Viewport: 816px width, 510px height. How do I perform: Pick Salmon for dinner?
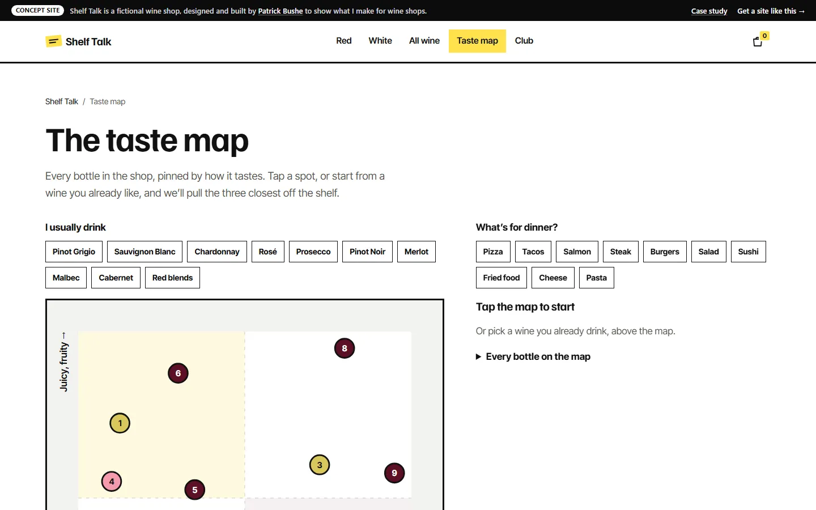[577, 252]
